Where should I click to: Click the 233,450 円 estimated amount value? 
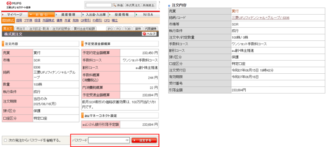click(x=150, y=53)
